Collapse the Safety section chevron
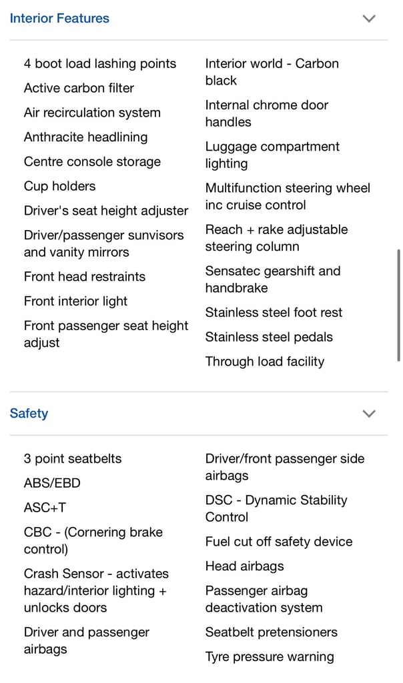This screenshot has height=683, width=403. tap(368, 414)
